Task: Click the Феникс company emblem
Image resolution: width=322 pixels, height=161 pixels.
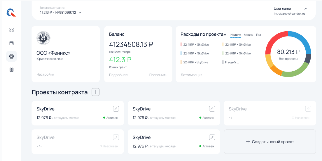Action: 43,38
